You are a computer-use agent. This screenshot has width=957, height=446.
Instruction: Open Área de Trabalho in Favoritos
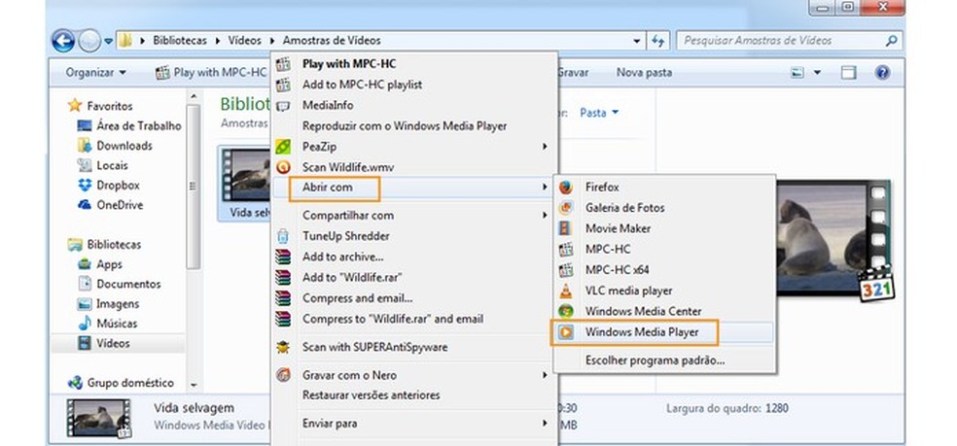pos(129,125)
